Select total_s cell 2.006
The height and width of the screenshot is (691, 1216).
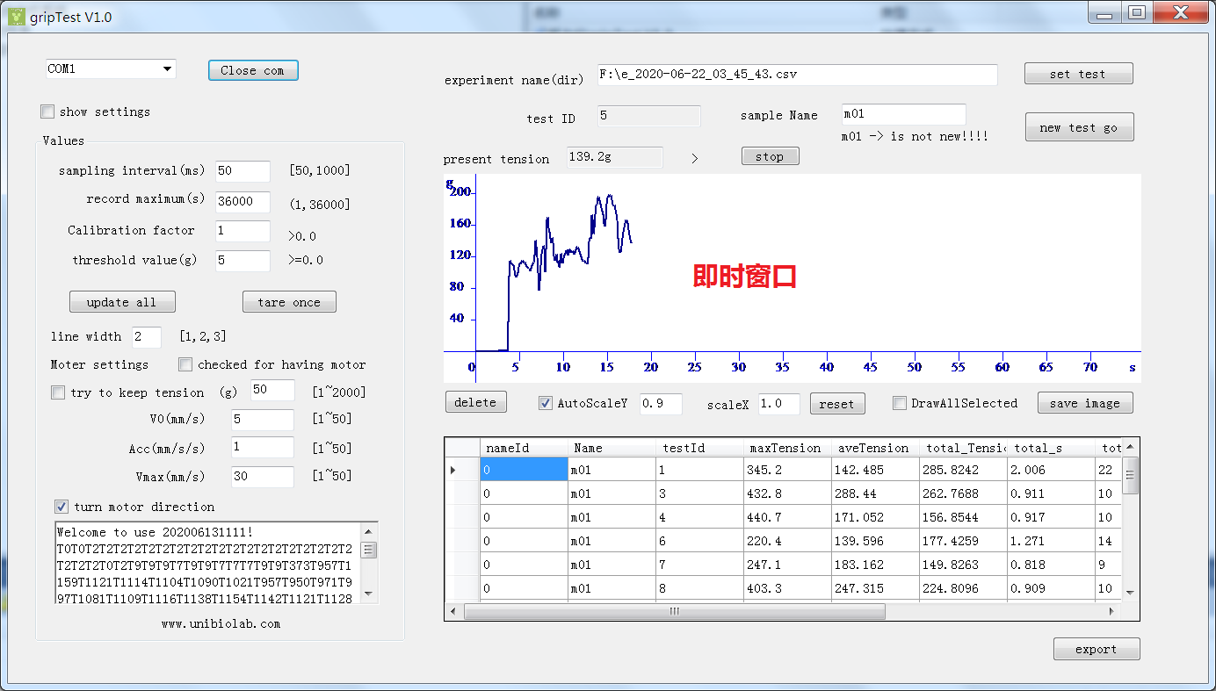pyautogui.click(x=1051, y=470)
